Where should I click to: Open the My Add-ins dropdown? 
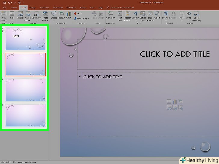click(x=82, y=19)
